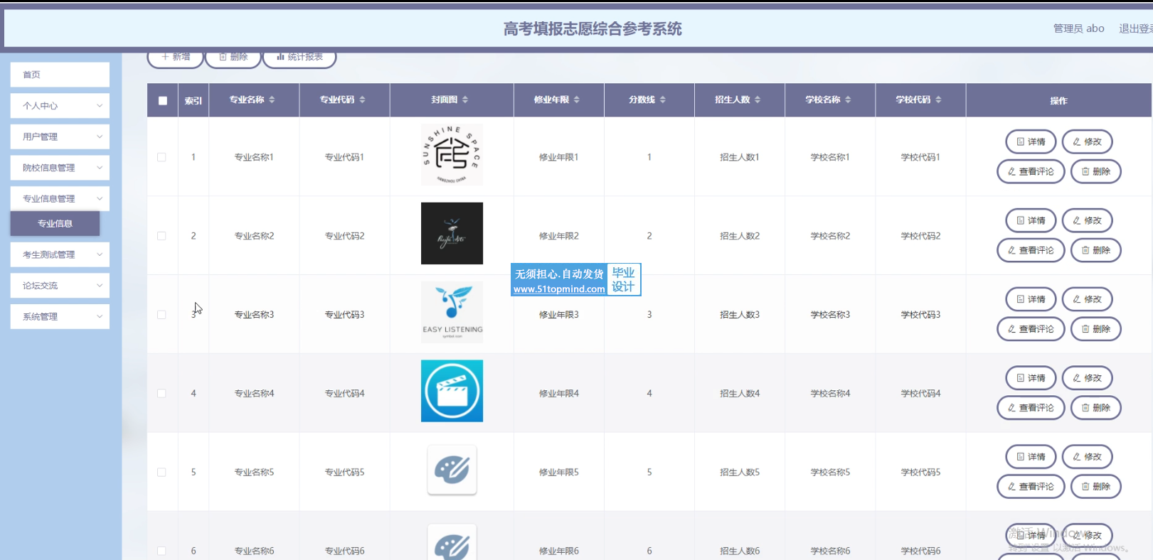
Task: Check the box for row 专业名称3
Action: [161, 315]
